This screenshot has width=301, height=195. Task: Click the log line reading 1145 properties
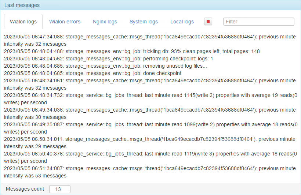point(151,99)
